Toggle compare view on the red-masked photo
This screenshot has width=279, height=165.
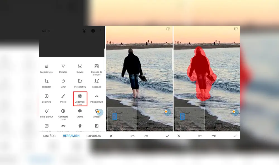236,29
